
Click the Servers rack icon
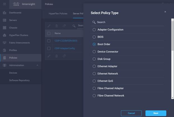4,20
